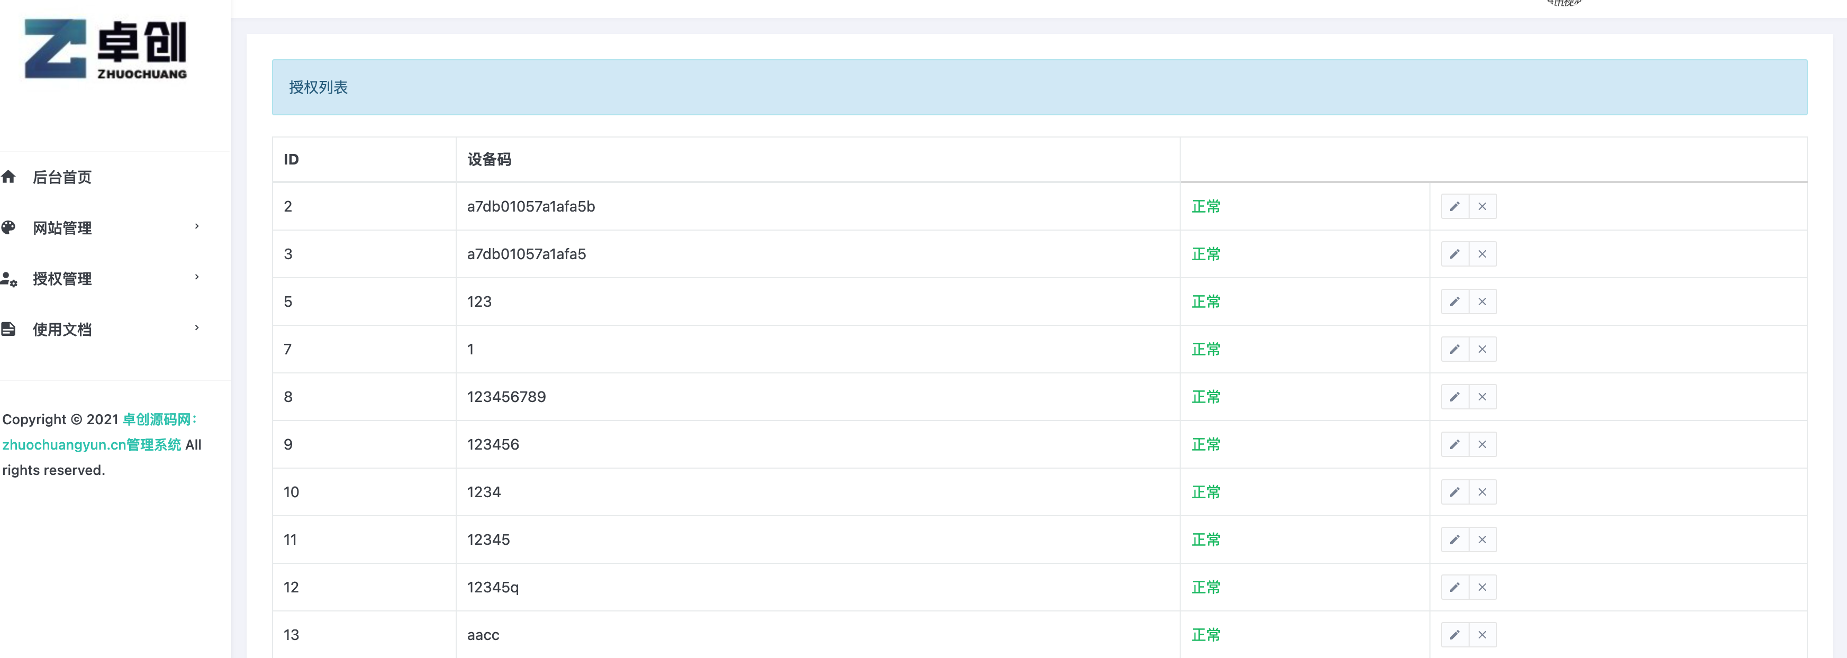
Task: Open the 授权管理 menu item
Action: pos(62,279)
